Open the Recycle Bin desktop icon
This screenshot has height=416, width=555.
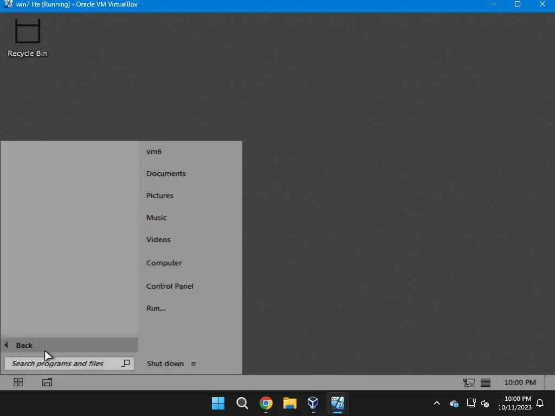(x=28, y=38)
